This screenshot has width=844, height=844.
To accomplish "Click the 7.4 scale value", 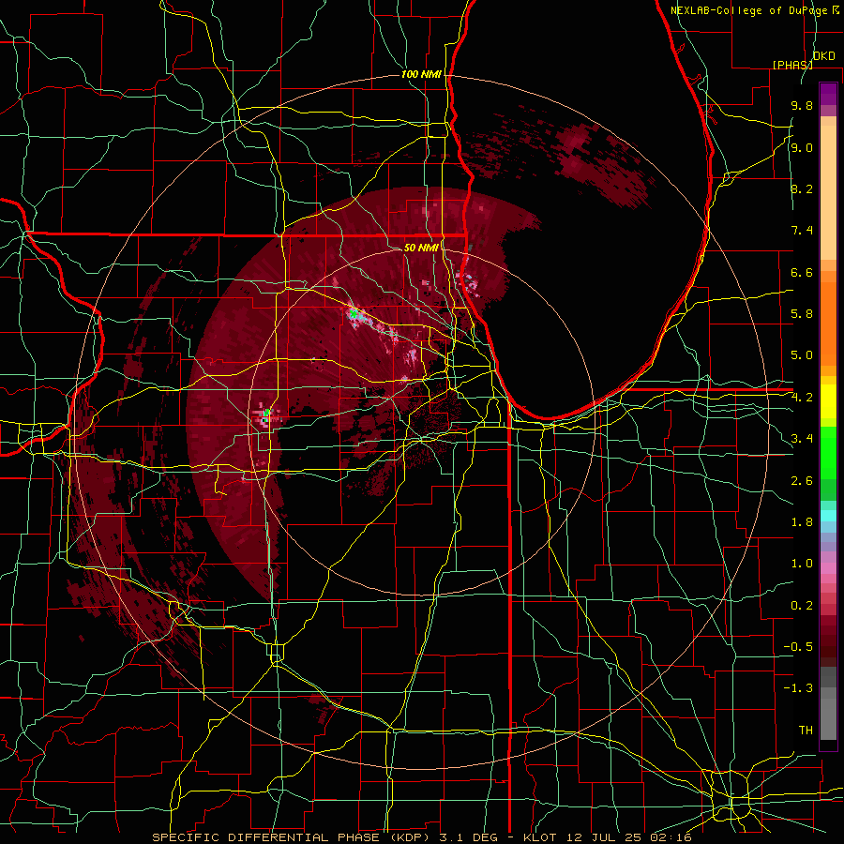I will 802,231.
